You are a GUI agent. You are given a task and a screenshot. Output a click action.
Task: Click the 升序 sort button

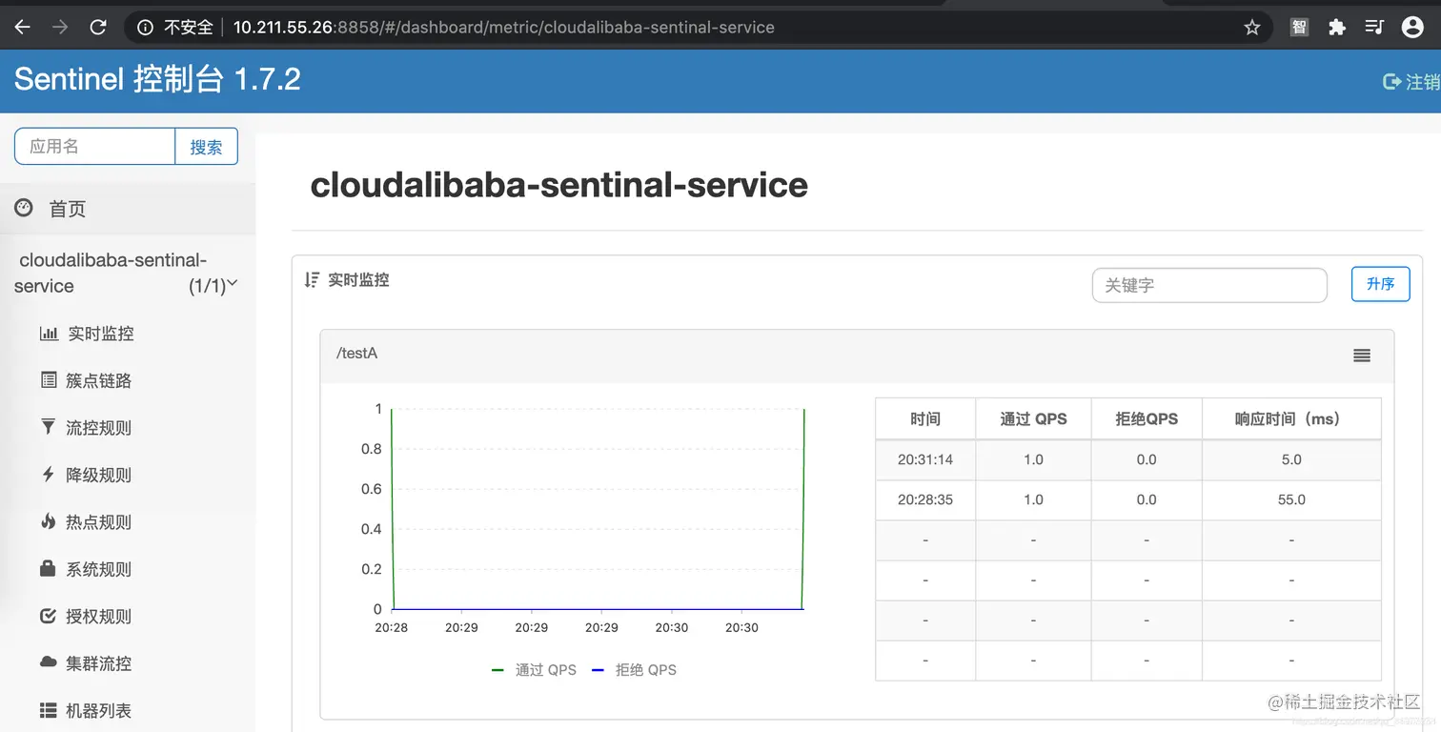tap(1380, 284)
